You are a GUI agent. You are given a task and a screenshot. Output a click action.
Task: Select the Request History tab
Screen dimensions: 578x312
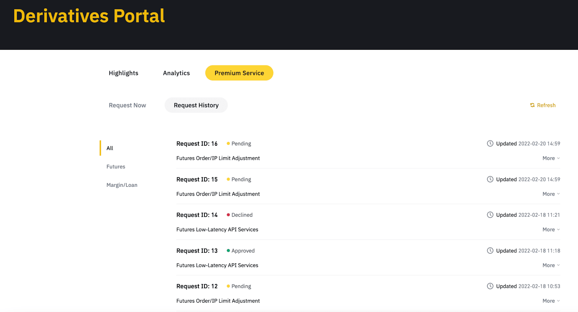196,105
